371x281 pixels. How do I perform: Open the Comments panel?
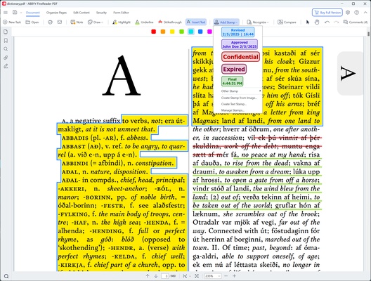356,22
